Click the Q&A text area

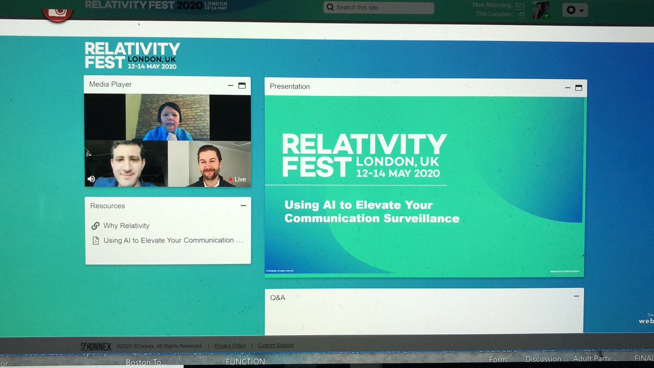[x=424, y=319]
